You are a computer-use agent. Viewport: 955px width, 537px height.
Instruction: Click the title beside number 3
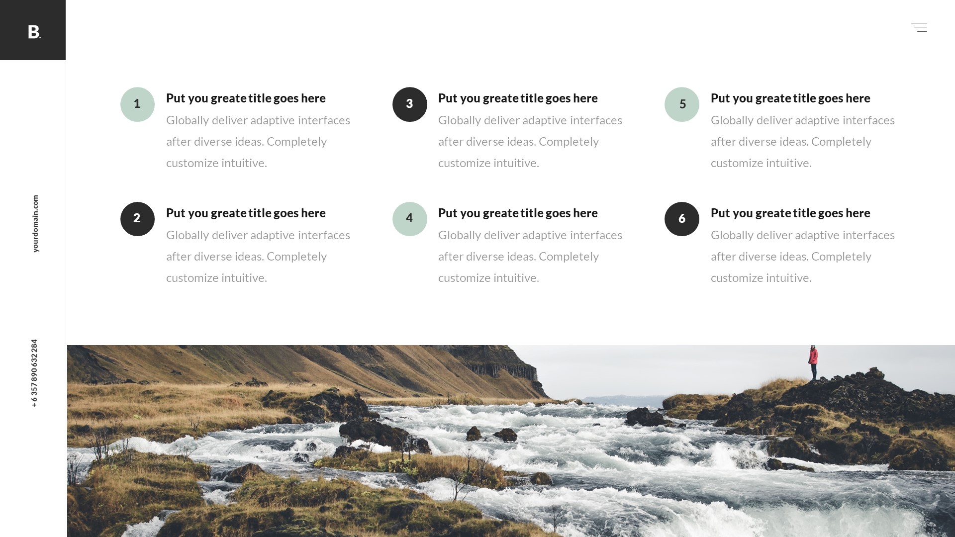coord(518,98)
